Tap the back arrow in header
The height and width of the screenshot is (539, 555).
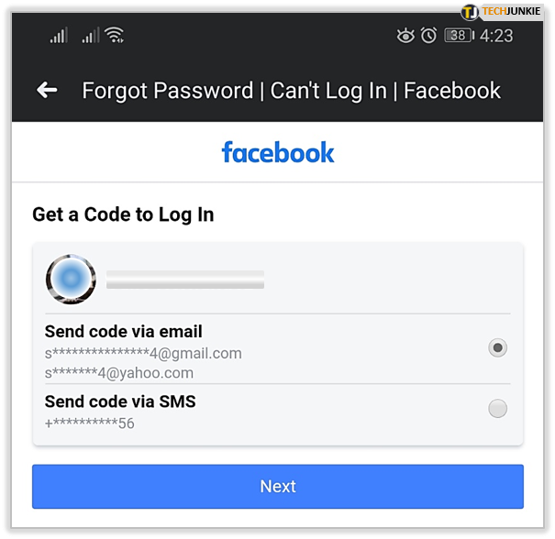click(x=47, y=90)
